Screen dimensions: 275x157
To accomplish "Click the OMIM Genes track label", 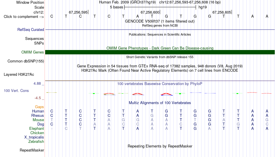I will 32,52.
